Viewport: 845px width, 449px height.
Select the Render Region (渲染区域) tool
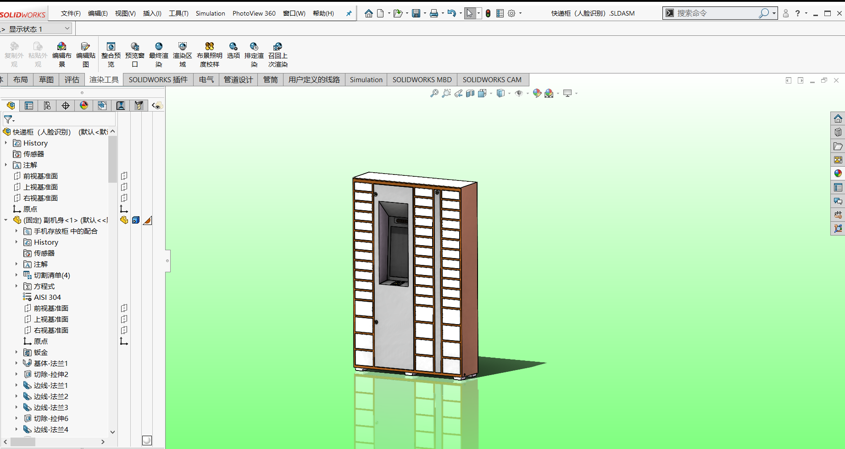[x=183, y=55]
